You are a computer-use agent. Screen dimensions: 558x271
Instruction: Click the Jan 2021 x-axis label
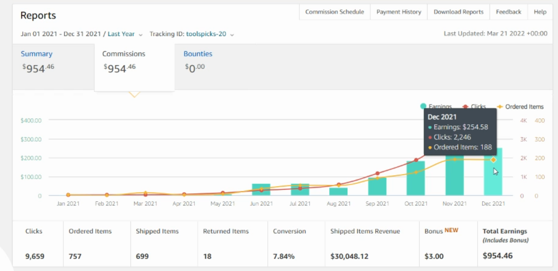(68, 204)
